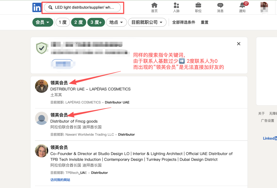Open profile avatar menu in top bar

(x=264, y=7)
